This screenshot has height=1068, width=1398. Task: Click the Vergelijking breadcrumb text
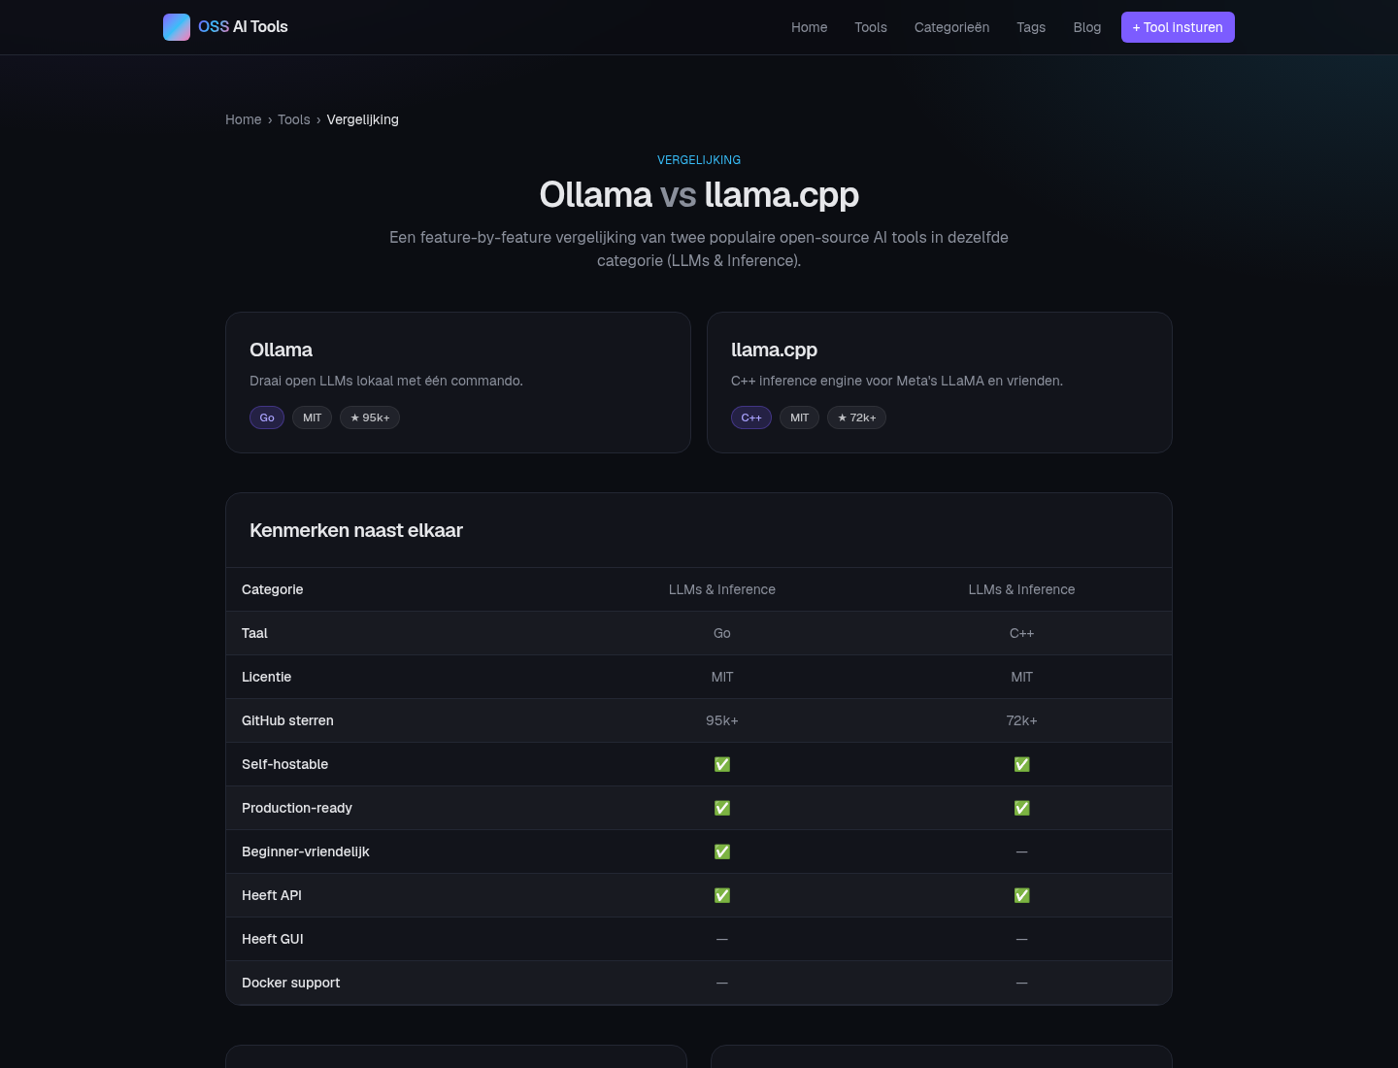pyautogui.click(x=363, y=119)
